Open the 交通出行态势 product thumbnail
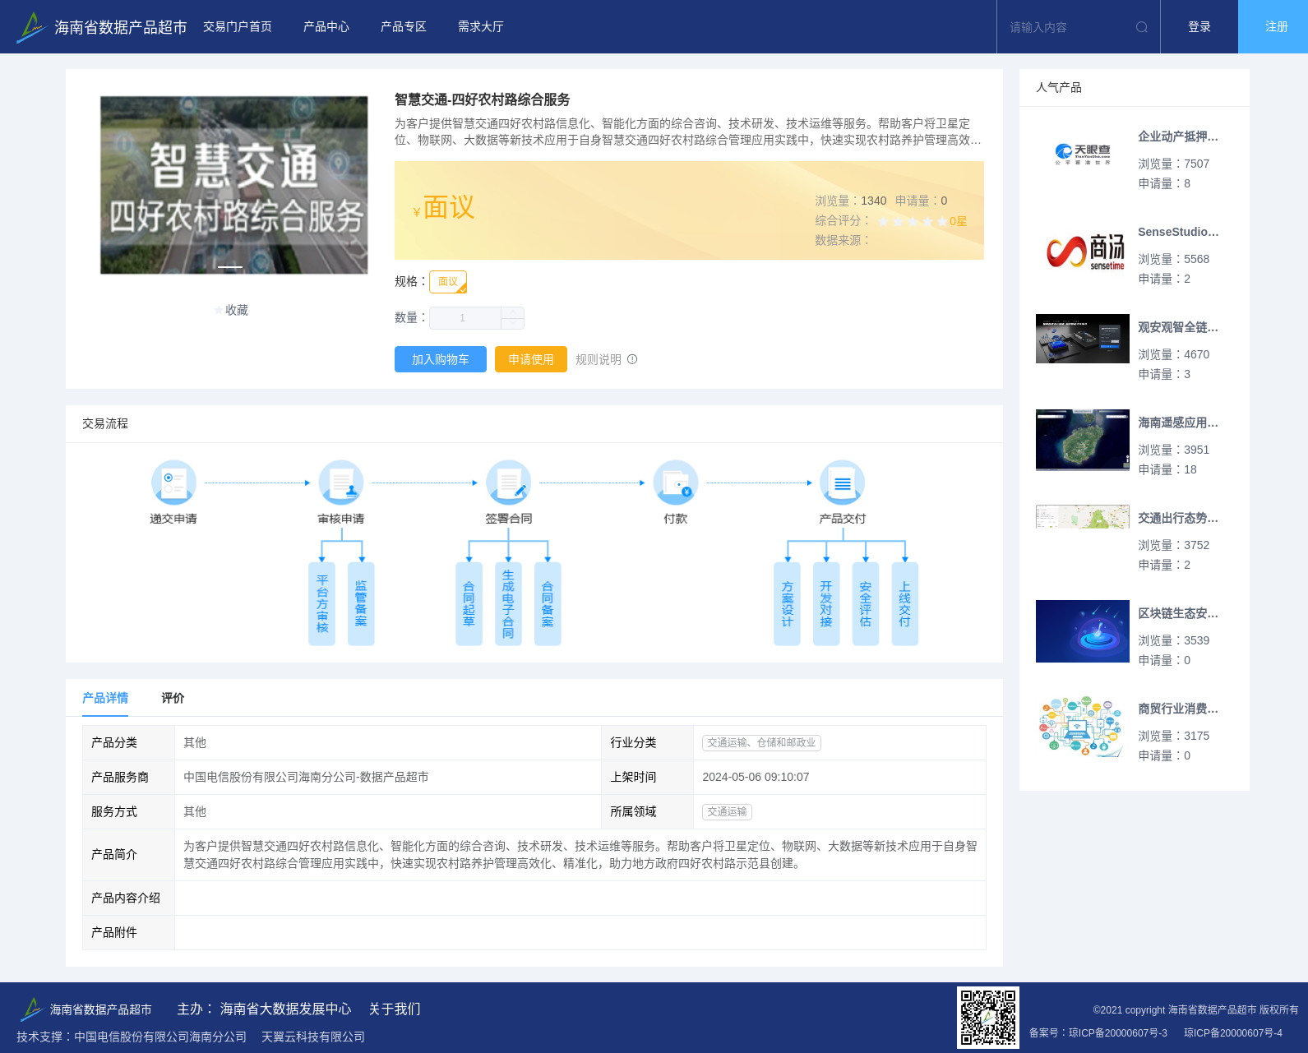The height and width of the screenshot is (1053, 1308). point(1083,516)
